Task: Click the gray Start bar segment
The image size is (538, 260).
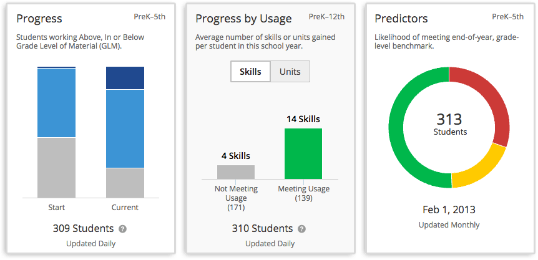Action: coord(56,167)
